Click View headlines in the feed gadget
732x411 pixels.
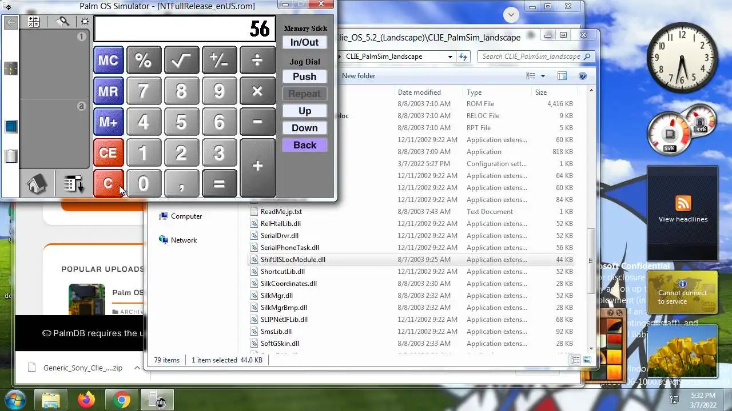[x=683, y=219]
